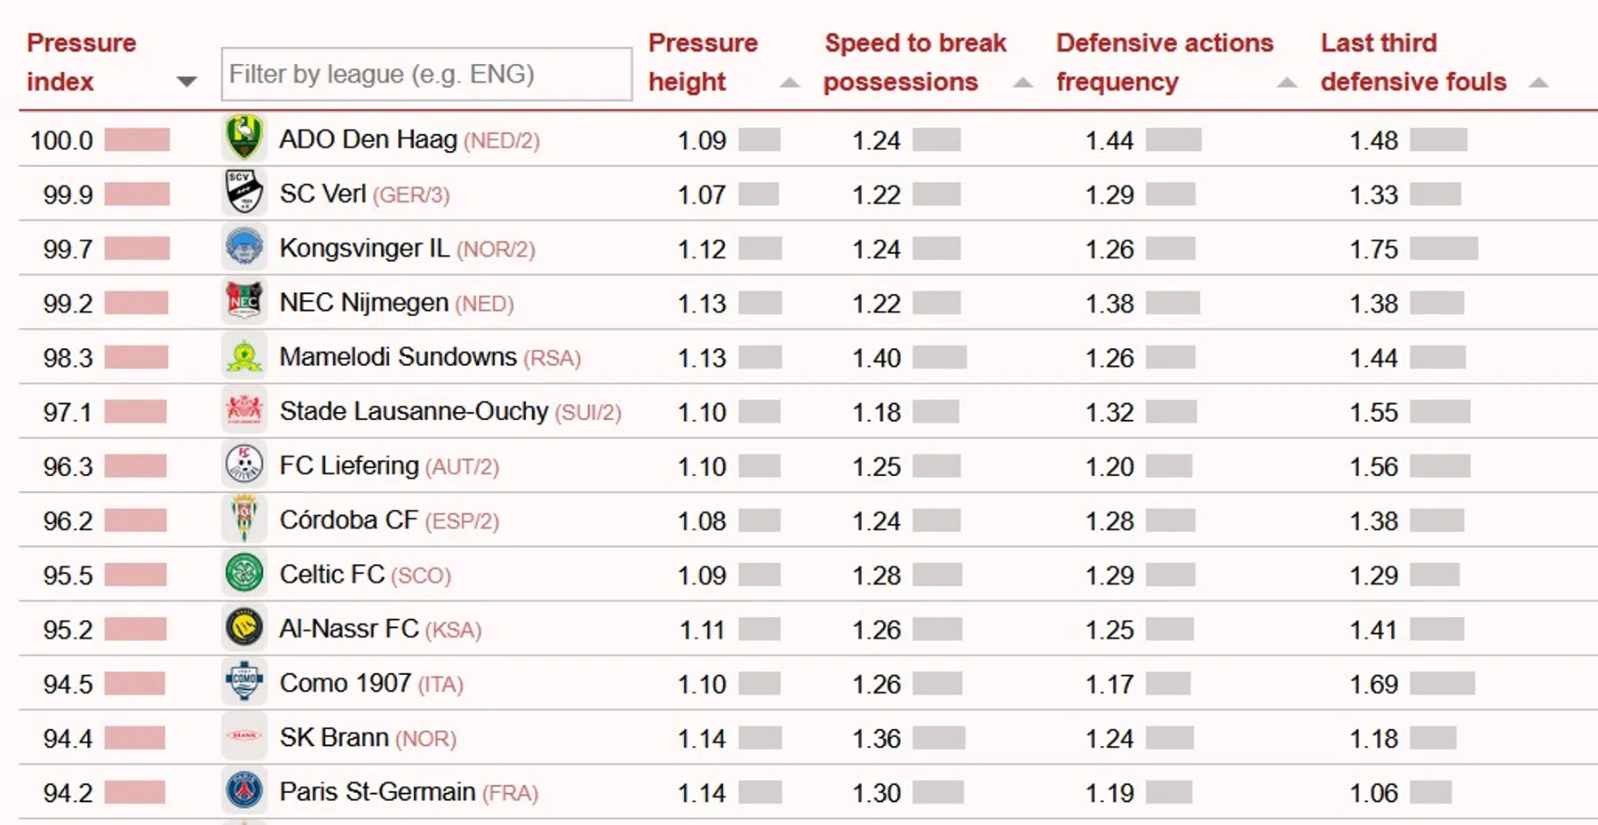Click the ADO Den Haag club crest

point(244,139)
